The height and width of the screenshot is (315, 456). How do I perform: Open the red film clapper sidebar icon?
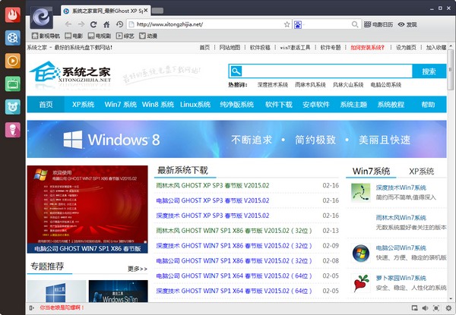(13, 38)
